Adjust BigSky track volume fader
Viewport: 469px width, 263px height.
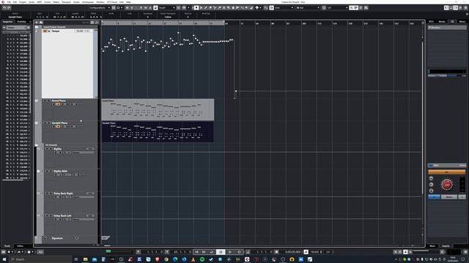[84, 153]
